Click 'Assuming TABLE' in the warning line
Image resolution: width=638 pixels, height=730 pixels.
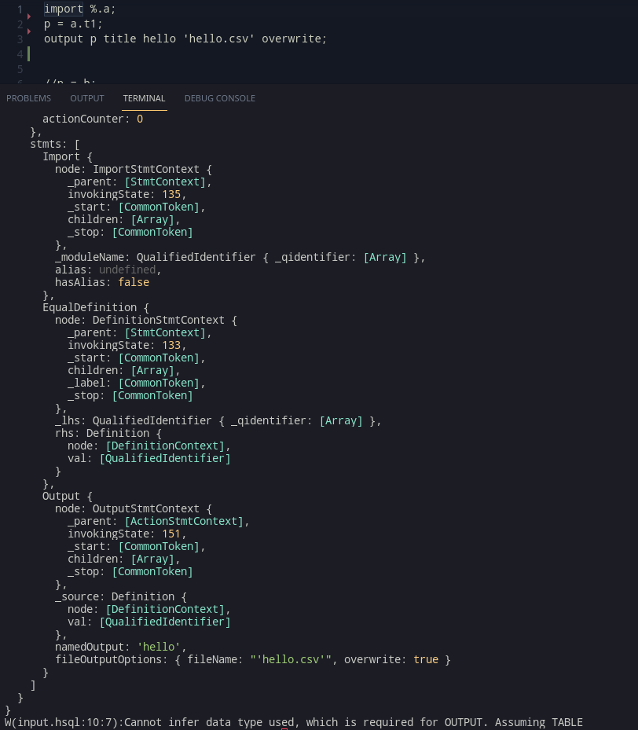click(x=538, y=722)
